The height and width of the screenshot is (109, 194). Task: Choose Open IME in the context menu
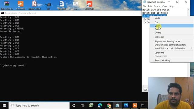[x=172, y=52]
